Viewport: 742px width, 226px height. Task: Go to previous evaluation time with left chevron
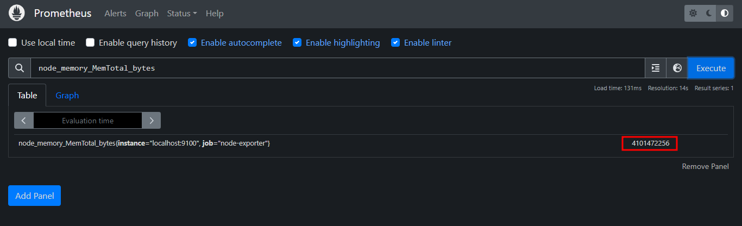[24, 121]
